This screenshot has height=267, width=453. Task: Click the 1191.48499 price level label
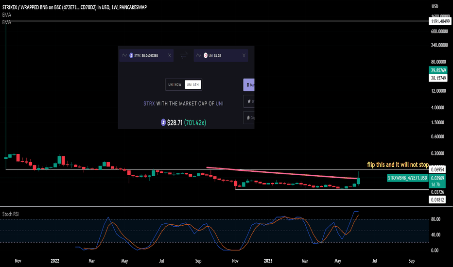440,21
